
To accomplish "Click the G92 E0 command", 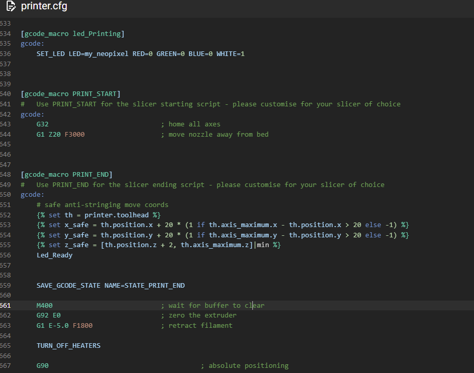I will pyautogui.click(x=48, y=315).
